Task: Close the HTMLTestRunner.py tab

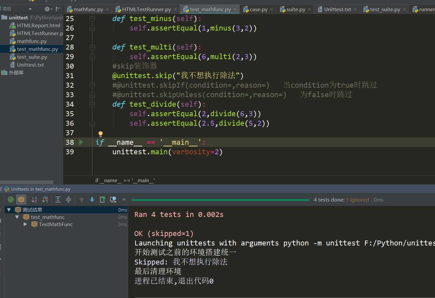Action: click(x=175, y=10)
